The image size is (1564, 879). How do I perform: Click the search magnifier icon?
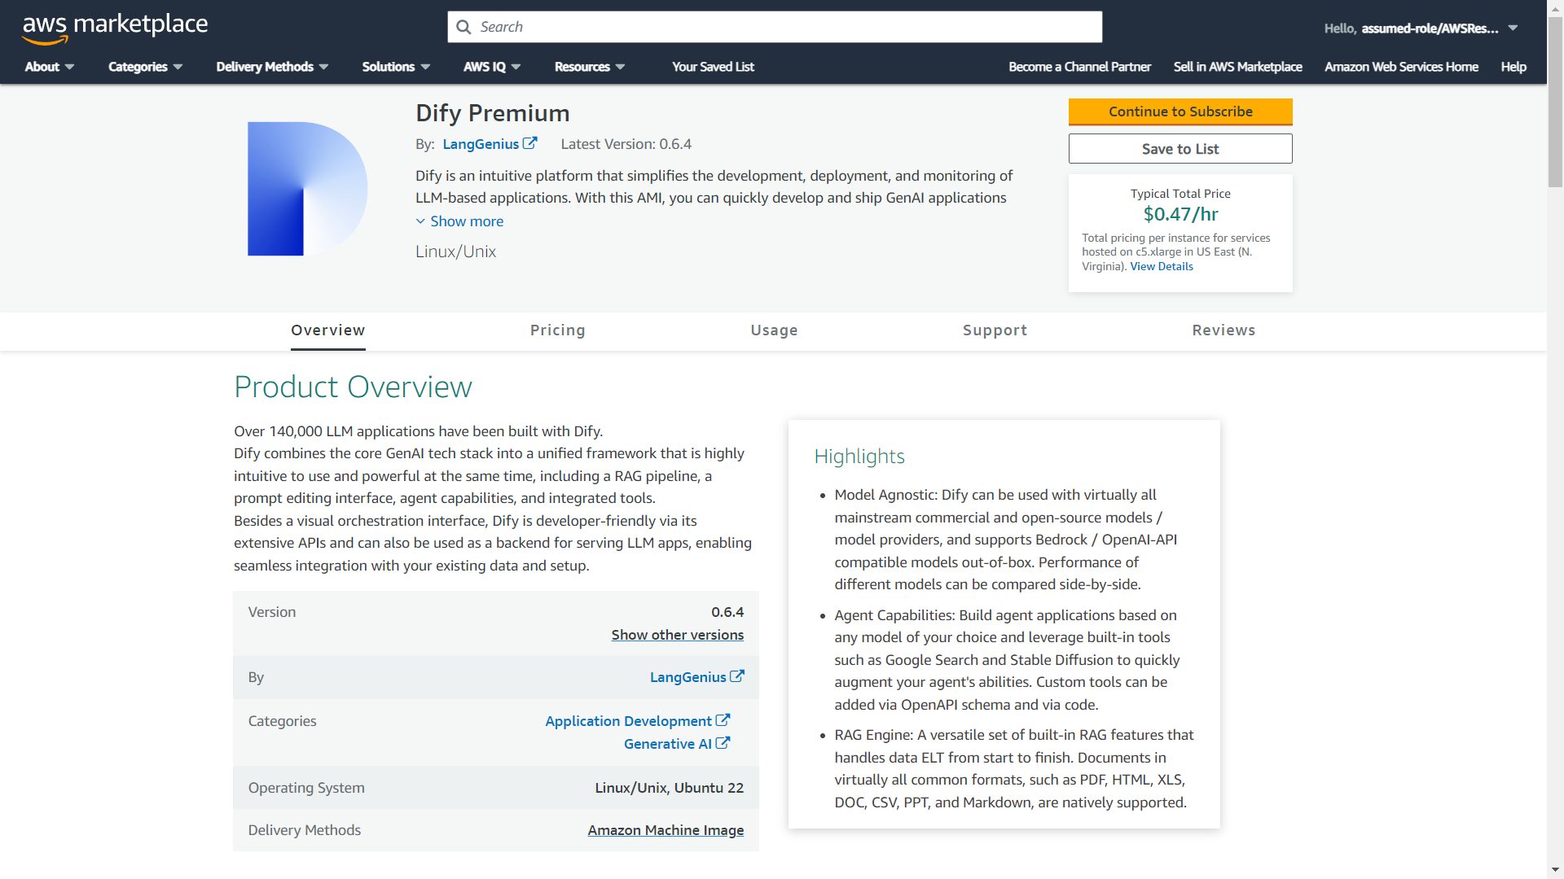pos(463,27)
